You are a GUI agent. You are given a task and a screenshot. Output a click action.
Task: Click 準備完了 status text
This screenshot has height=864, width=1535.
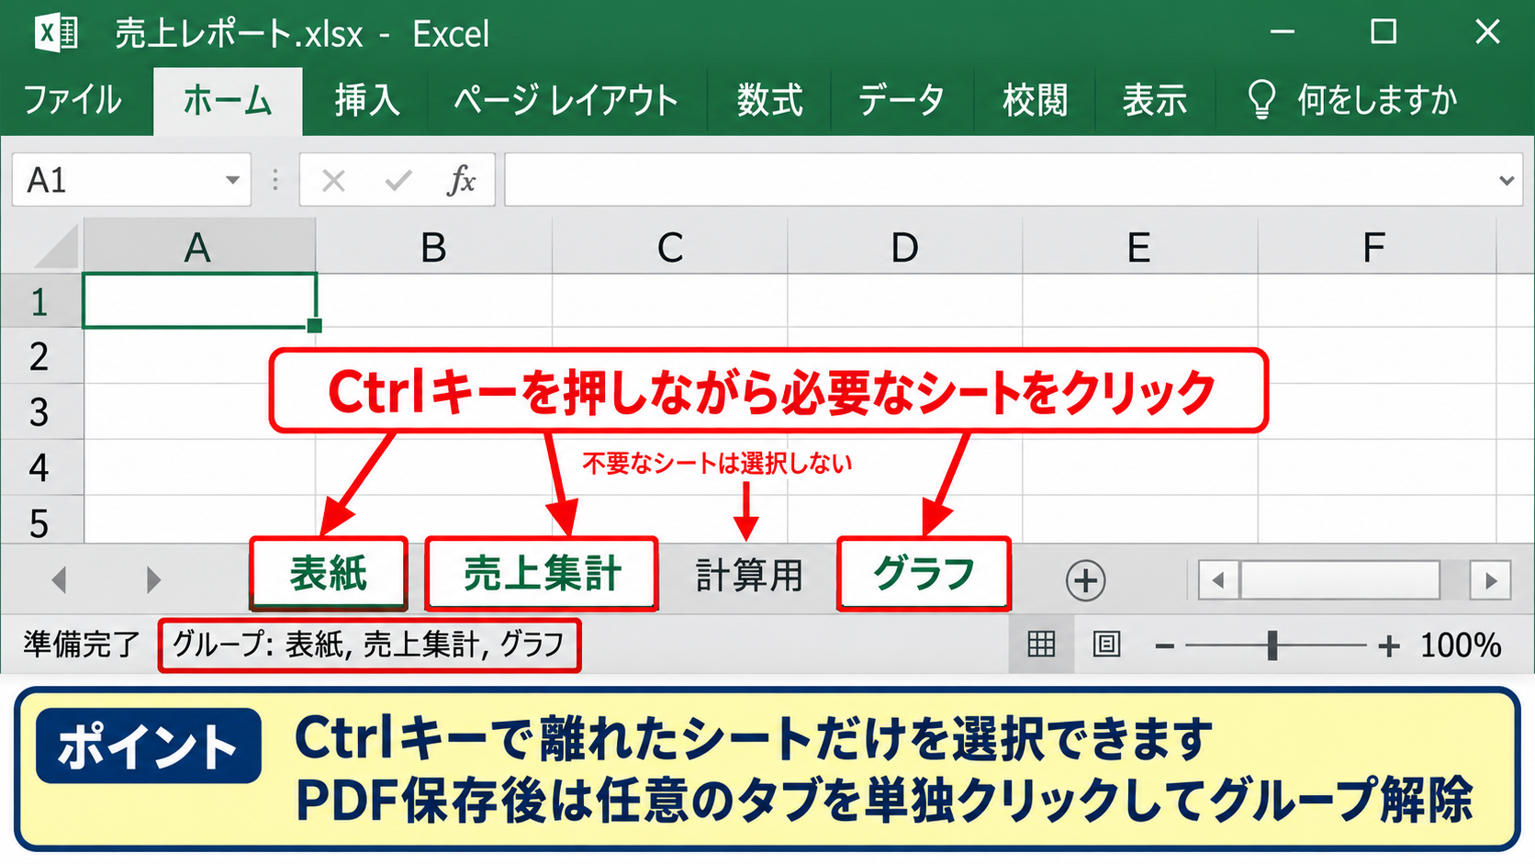[x=82, y=645]
